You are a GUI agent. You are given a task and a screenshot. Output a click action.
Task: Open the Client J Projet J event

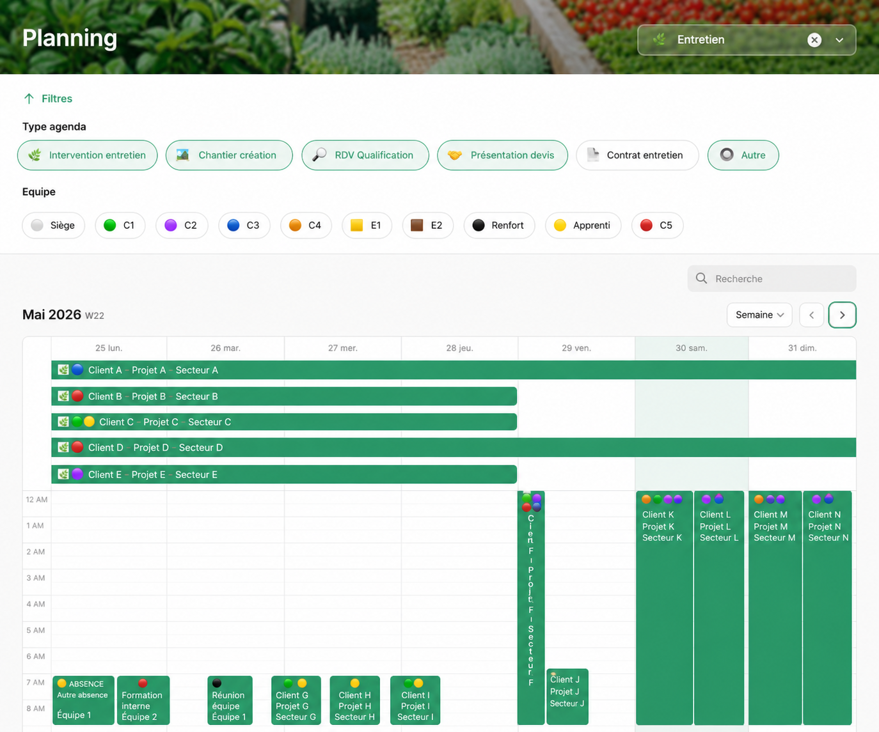coord(567,697)
